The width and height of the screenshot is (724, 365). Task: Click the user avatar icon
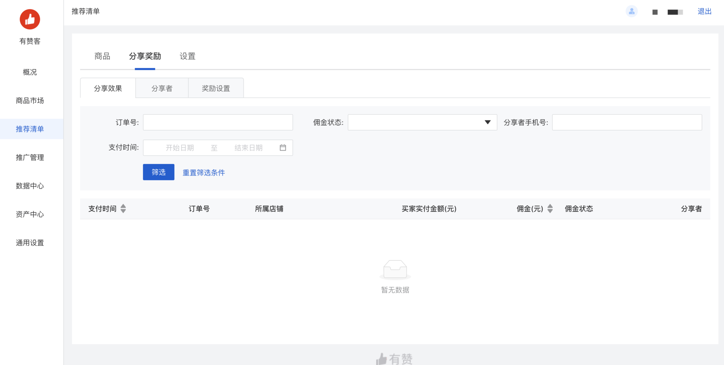(x=632, y=11)
